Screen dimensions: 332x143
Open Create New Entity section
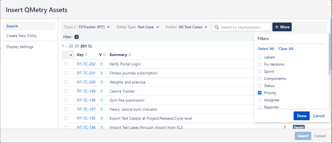[21, 36]
